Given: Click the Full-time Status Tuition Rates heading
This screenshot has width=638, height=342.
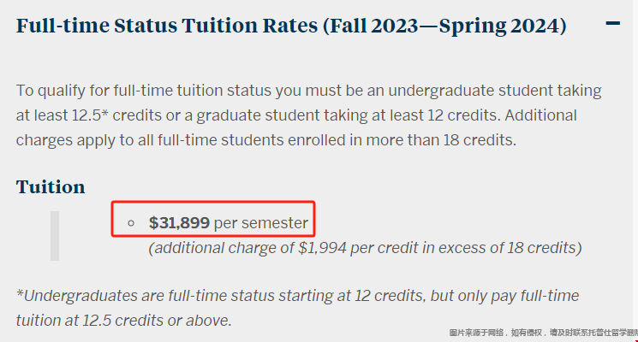Looking at the screenshot, I should pos(291,27).
